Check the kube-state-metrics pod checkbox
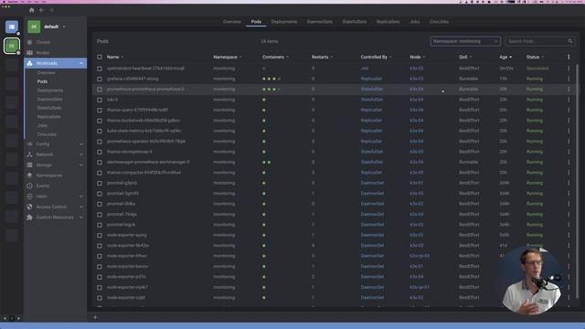585x329 pixels. coord(100,132)
